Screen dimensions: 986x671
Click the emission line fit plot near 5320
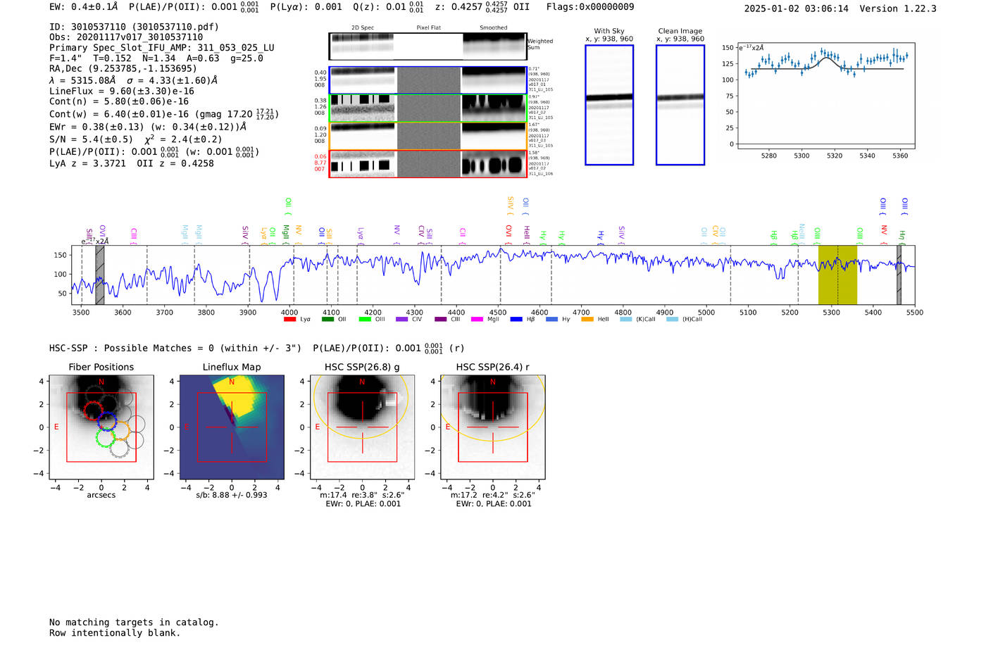click(x=826, y=96)
